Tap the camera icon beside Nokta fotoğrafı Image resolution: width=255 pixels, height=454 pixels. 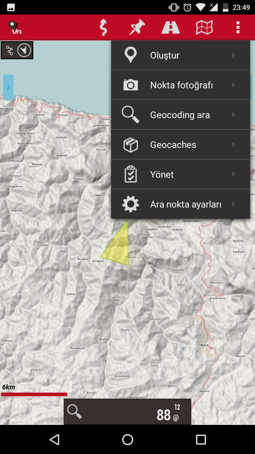131,85
